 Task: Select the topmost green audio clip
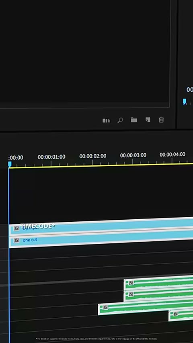pyautogui.click(x=158, y=283)
